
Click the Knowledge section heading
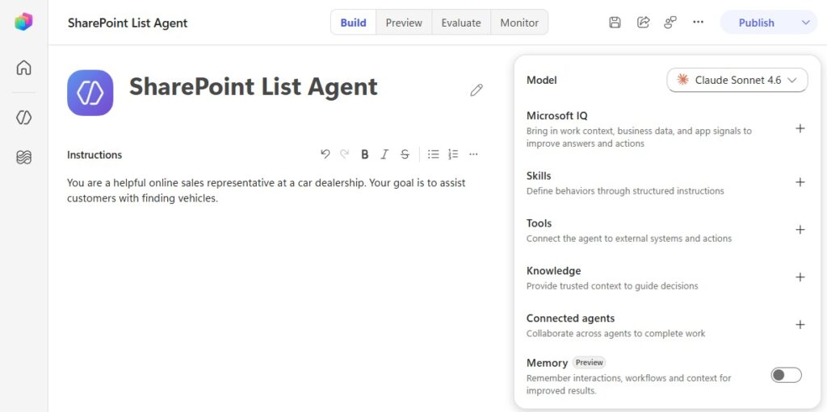click(553, 270)
